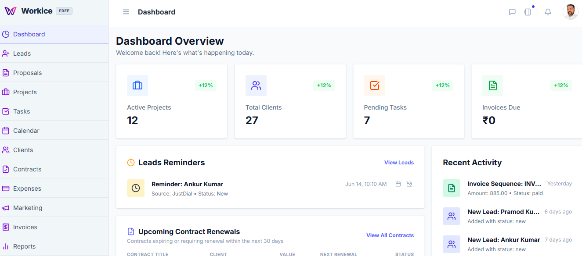582x256 pixels.
Task: Open Expenses in the sidebar
Action: [54, 188]
